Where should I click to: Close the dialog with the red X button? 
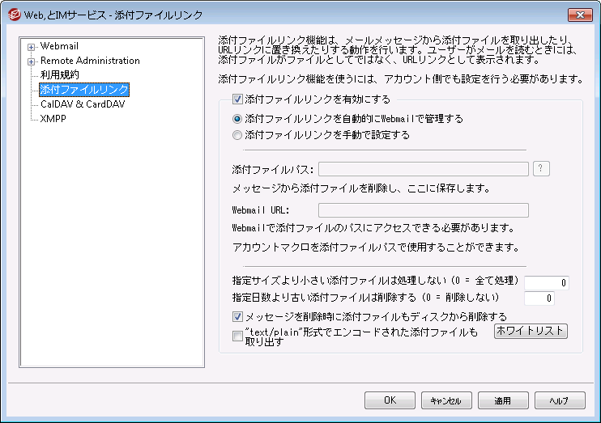pos(579,14)
